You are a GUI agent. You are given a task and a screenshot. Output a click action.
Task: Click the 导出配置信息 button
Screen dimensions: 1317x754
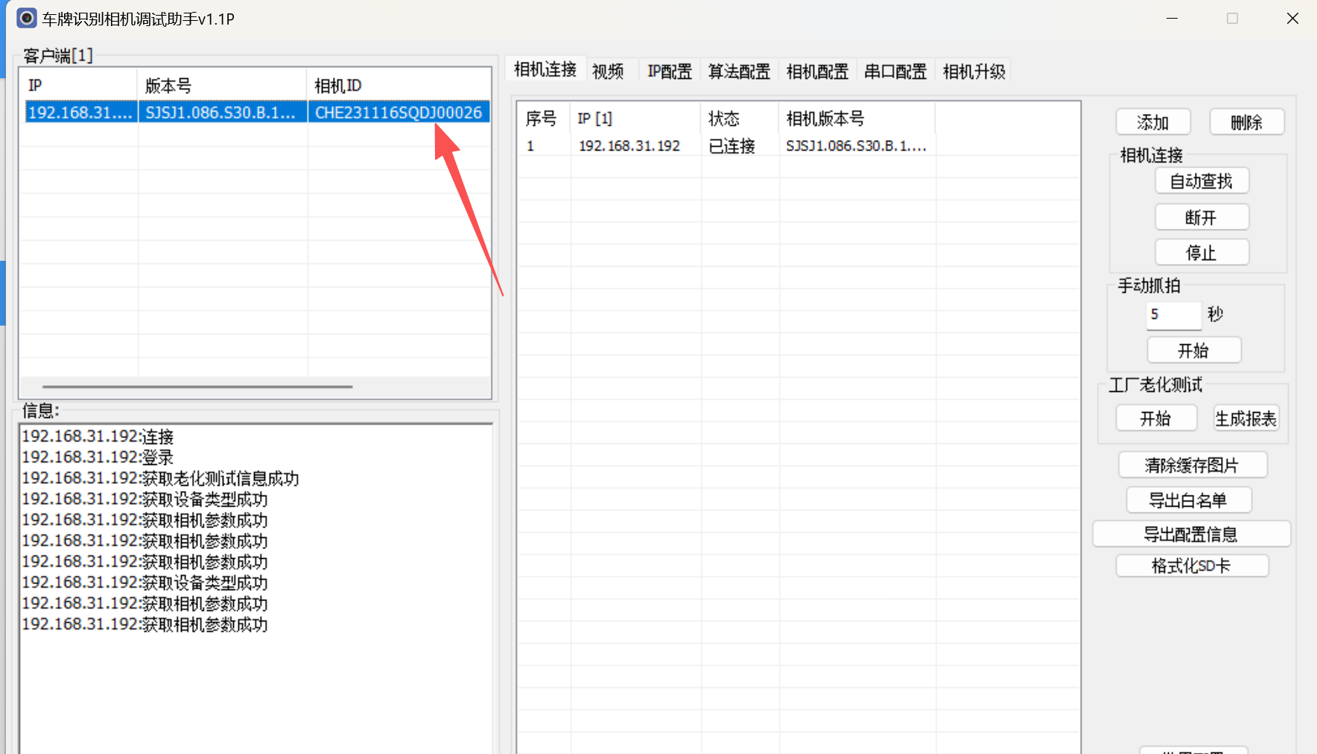pos(1191,534)
